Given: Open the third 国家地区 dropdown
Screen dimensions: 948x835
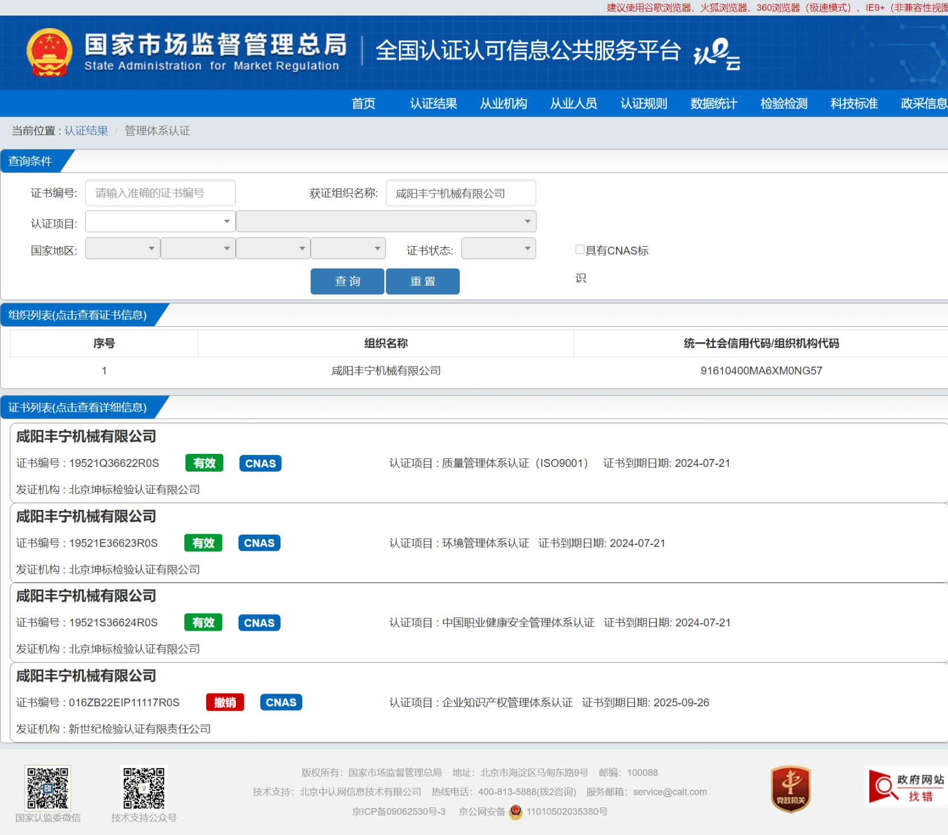Looking at the screenshot, I should coord(273,248).
